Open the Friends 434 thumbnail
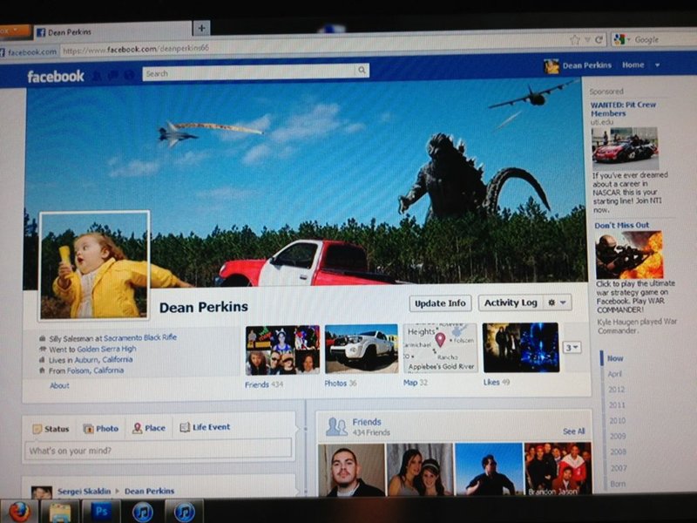The width and height of the screenshot is (697, 523). coord(282,350)
